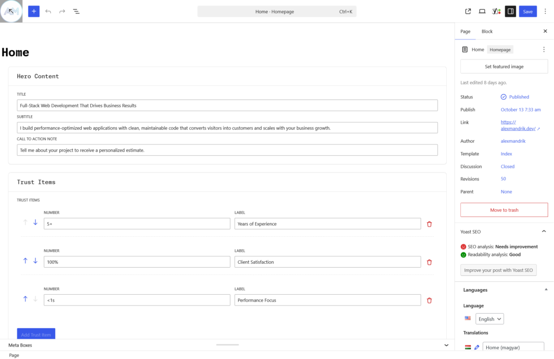Move the Client Satisfaction item up
554x359 pixels.
point(25,260)
